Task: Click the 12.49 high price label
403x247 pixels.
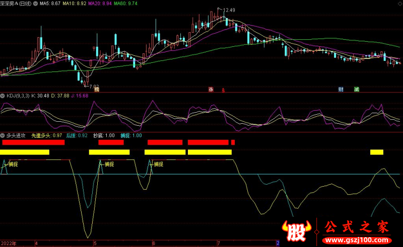Action: [229, 10]
